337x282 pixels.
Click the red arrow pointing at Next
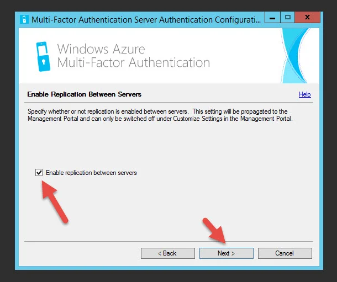coord(215,231)
